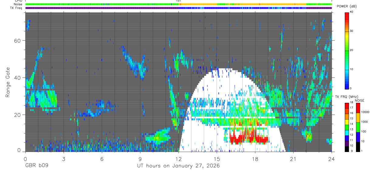Viewport: 373px width, 172px height.
Task: Select the 'Noise' row label at top left
Action: (x=18, y=4)
